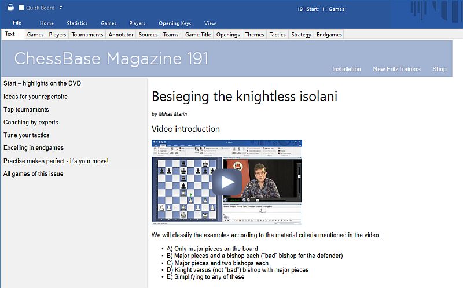Image resolution: width=463 pixels, height=288 pixels.
Task: Click item E) Simplifying to any of these
Action: click(x=205, y=277)
